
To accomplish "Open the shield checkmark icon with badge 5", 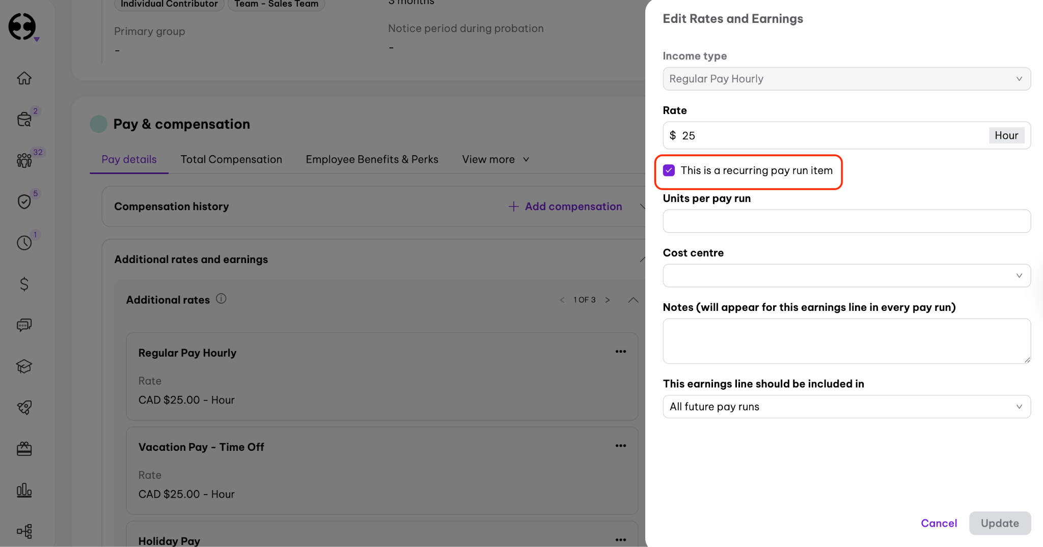I will pos(24,201).
